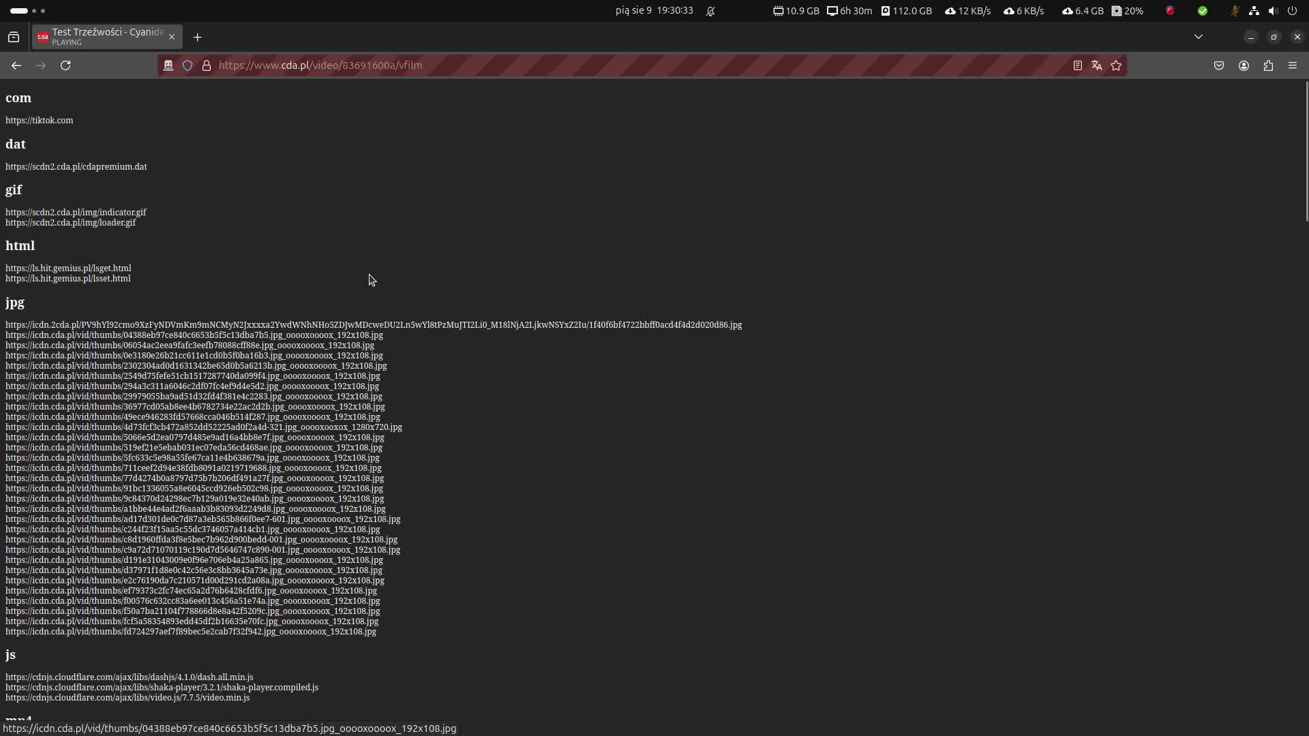Image resolution: width=1309 pixels, height=736 pixels.
Task: Click the js section heading
Action: click(10, 655)
